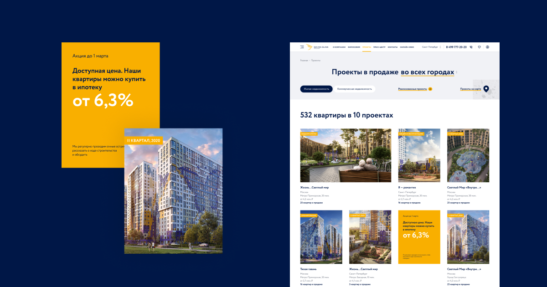Open favorites via the heart icon
The height and width of the screenshot is (287, 547).
pos(479,47)
